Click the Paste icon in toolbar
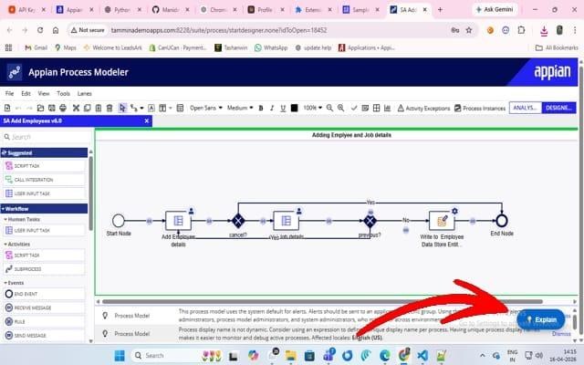Viewport: 584px width, 365px height. 99,108
